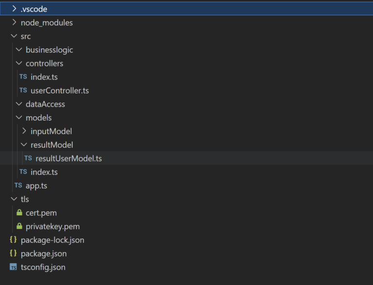
Task: Click the TS icon next to resultUserModel.ts
Action: pyautogui.click(x=28, y=158)
